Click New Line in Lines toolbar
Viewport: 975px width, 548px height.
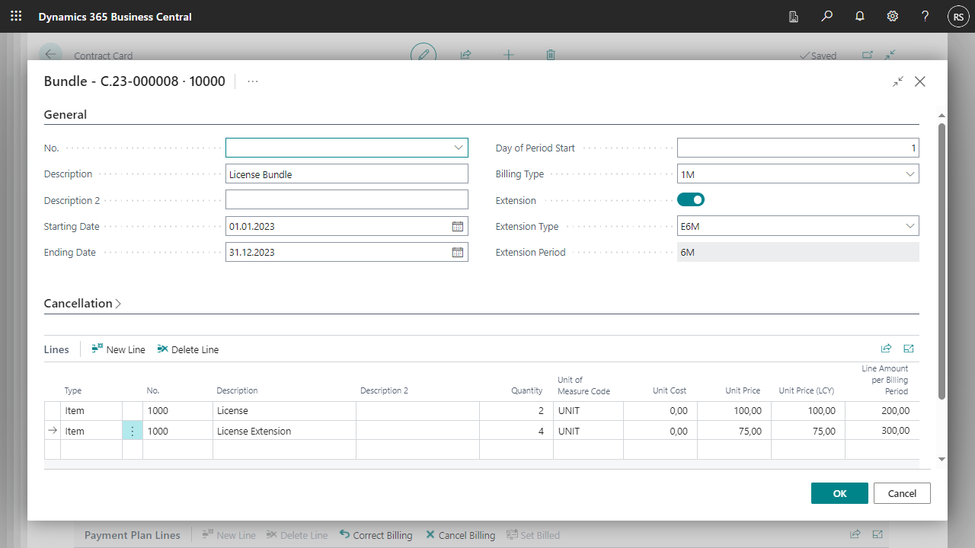pos(118,349)
